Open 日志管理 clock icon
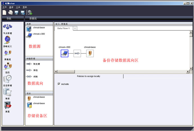194x131 pixels. point(7,79)
